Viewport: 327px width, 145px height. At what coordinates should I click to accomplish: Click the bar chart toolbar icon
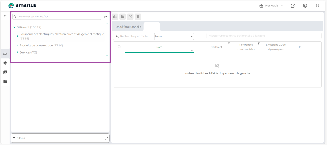[115, 17]
